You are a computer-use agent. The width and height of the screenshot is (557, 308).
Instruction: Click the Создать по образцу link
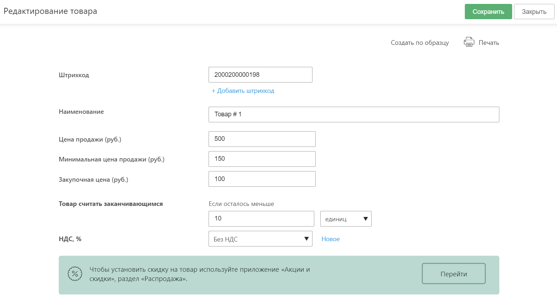tap(420, 43)
